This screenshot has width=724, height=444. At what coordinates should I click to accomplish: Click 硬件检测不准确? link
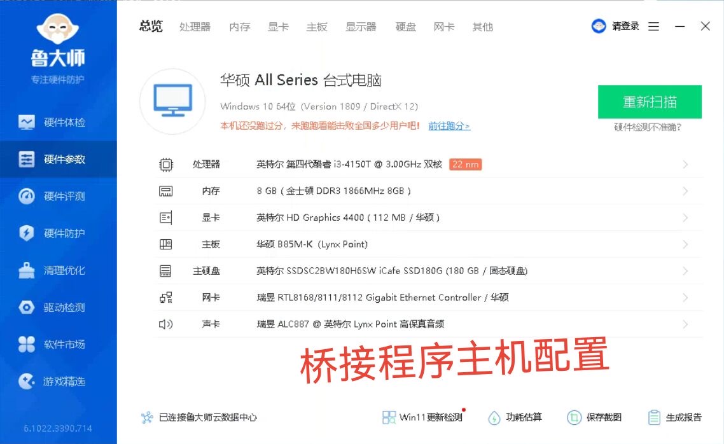pyautogui.click(x=648, y=127)
